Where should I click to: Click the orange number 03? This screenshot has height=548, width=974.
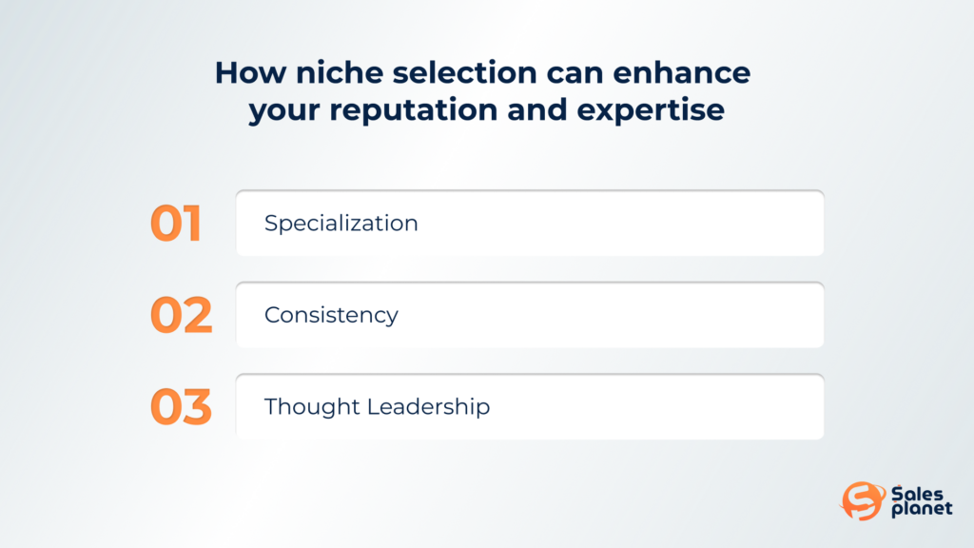point(182,407)
